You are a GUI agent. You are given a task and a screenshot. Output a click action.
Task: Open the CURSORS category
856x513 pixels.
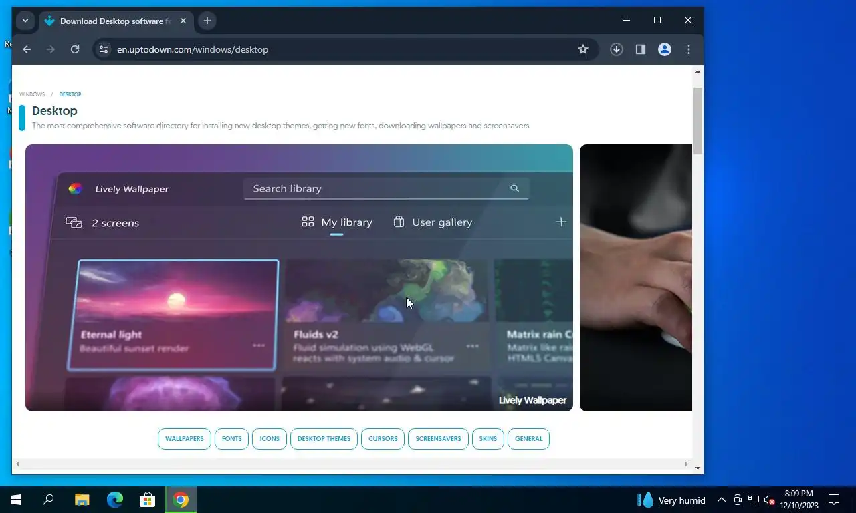[x=383, y=439]
